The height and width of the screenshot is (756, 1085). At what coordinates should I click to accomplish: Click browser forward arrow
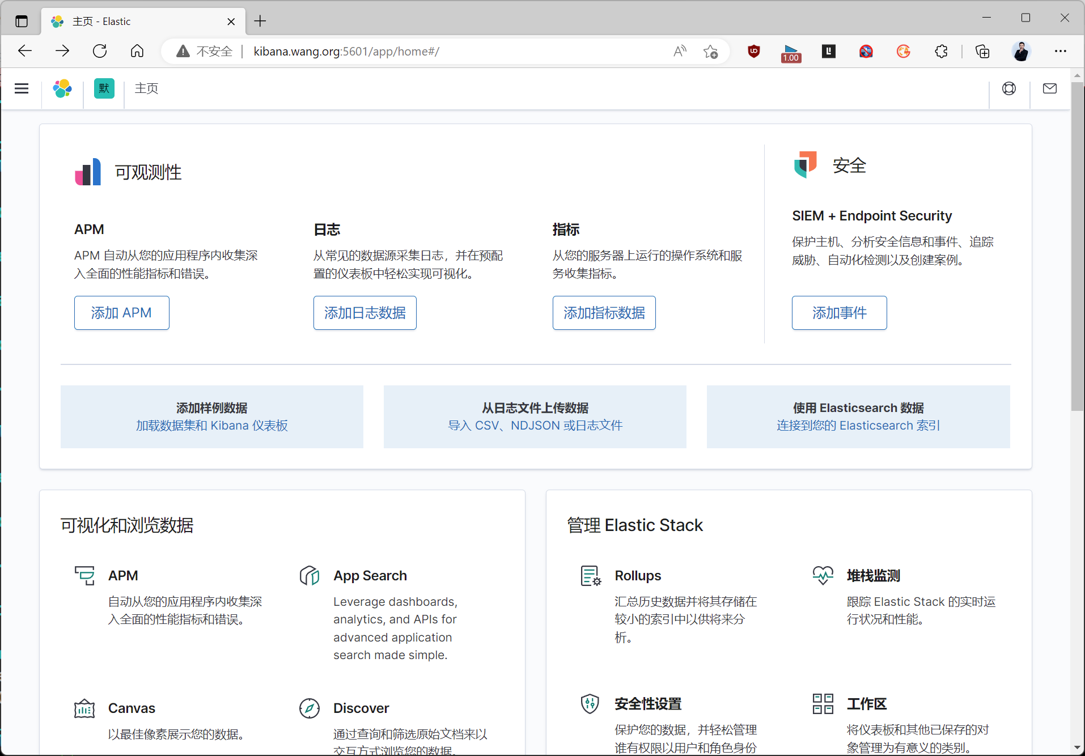(x=62, y=51)
